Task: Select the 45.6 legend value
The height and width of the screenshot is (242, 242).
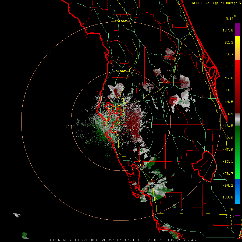Action: pyautogui.click(x=229, y=78)
